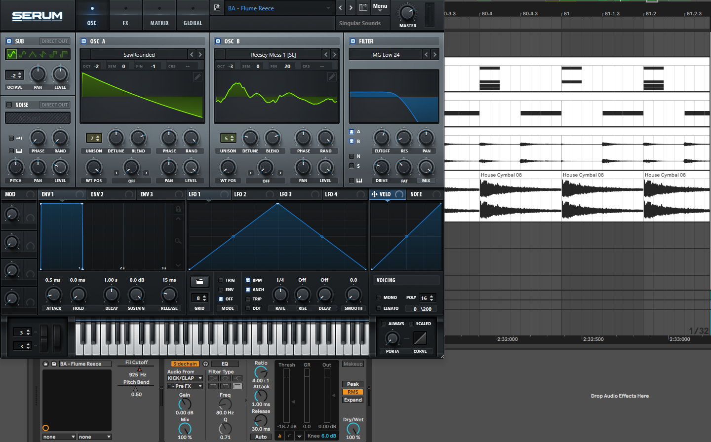Enable the LEGATO checkbox
711x442 pixels.
coord(379,308)
